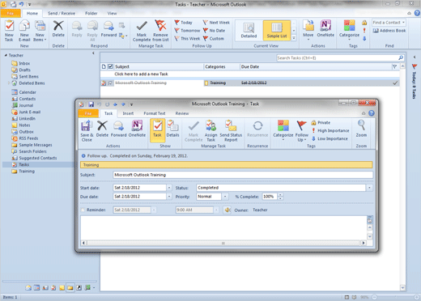Viewport: 421px width, 301px height.
Task: Click save icon in task quick access toolbar
Action: click(x=91, y=104)
